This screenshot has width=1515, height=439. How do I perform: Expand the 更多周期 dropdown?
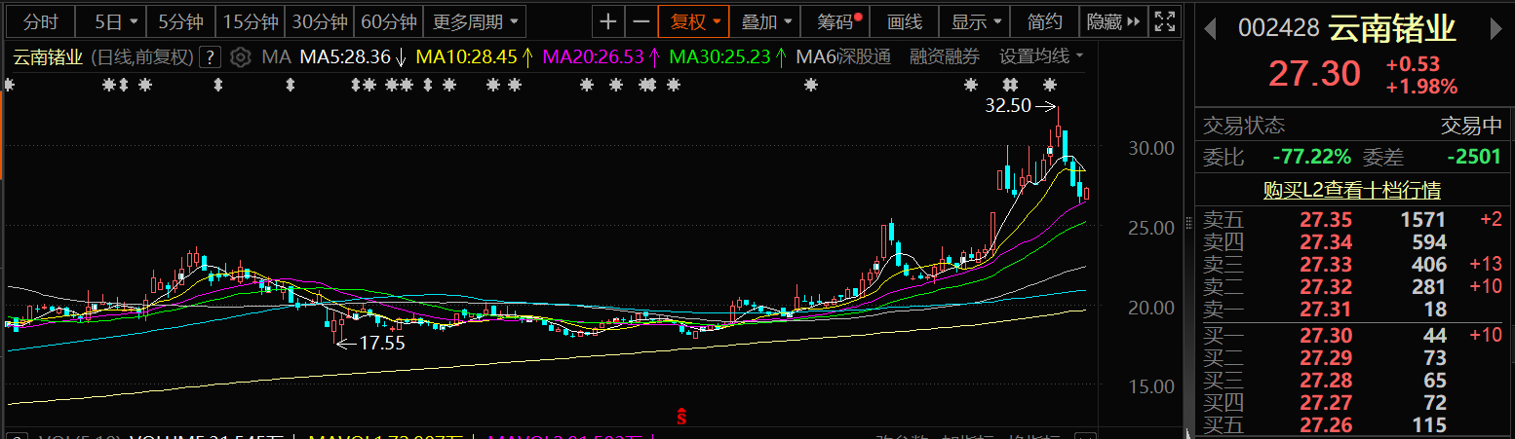[x=476, y=21]
